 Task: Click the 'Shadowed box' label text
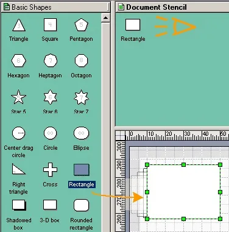pyautogui.click(x=19, y=224)
